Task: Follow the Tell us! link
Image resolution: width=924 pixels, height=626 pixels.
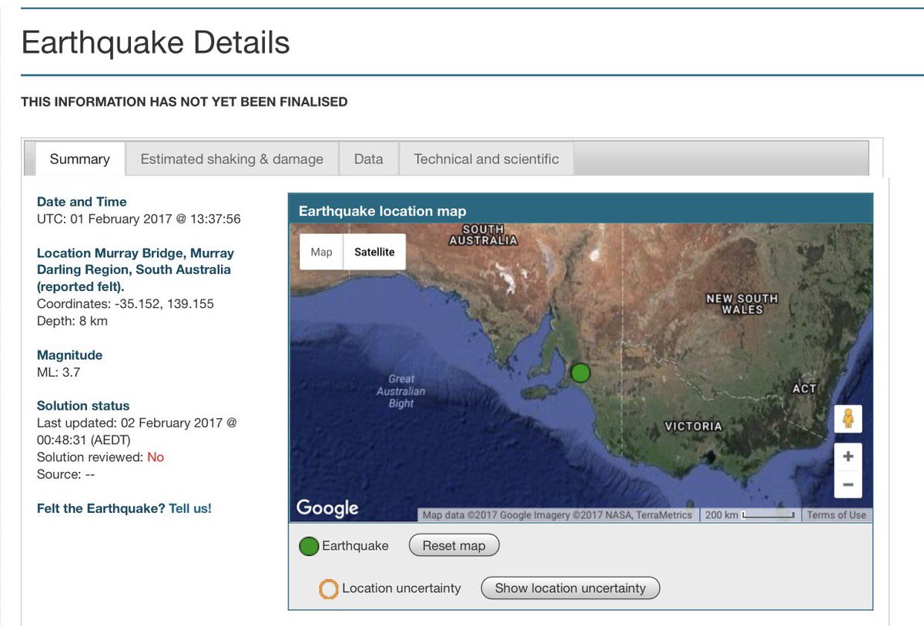Action: coord(190,508)
